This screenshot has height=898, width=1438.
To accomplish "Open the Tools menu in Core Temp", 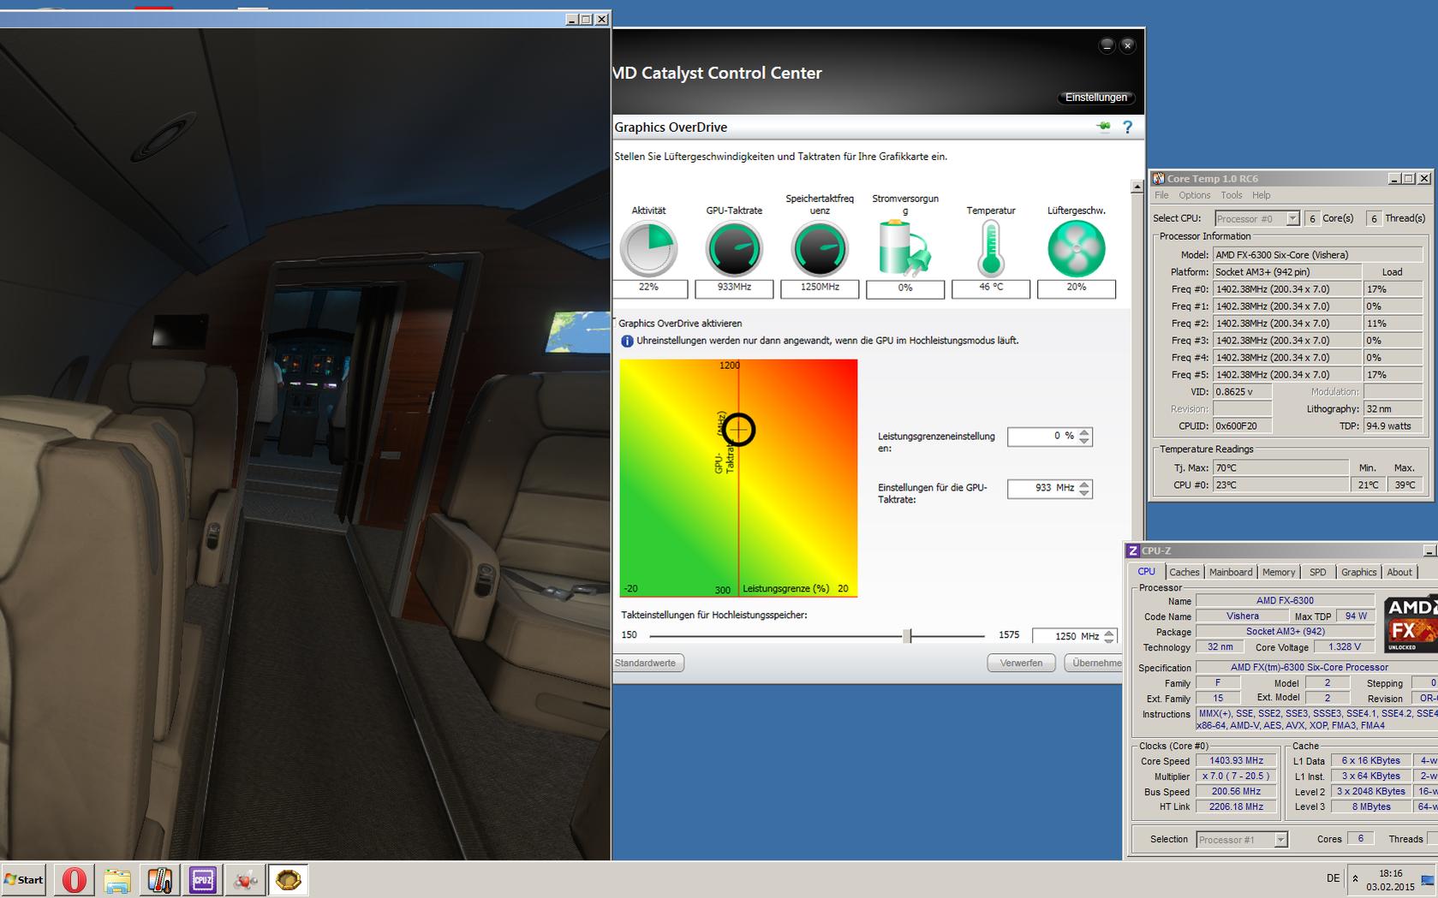I will (1232, 195).
